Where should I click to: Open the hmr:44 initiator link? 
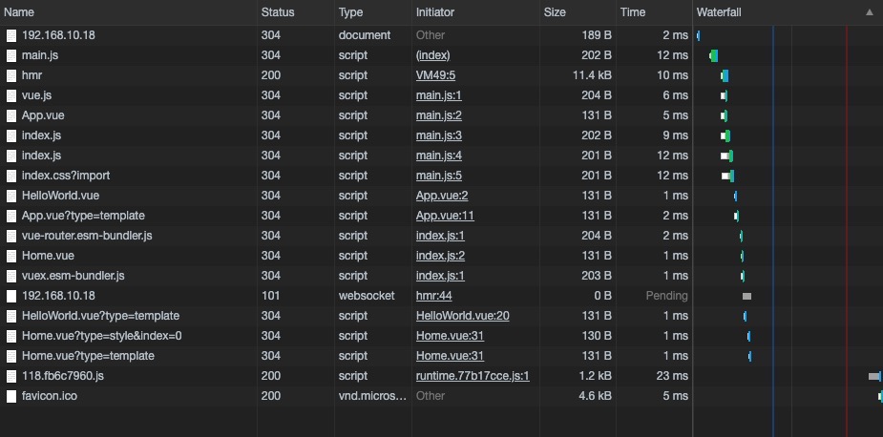[x=433, y=296]
